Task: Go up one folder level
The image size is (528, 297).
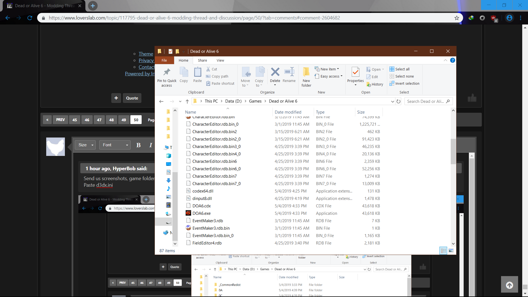Action: pyautogui.click(x=187, y=101)
